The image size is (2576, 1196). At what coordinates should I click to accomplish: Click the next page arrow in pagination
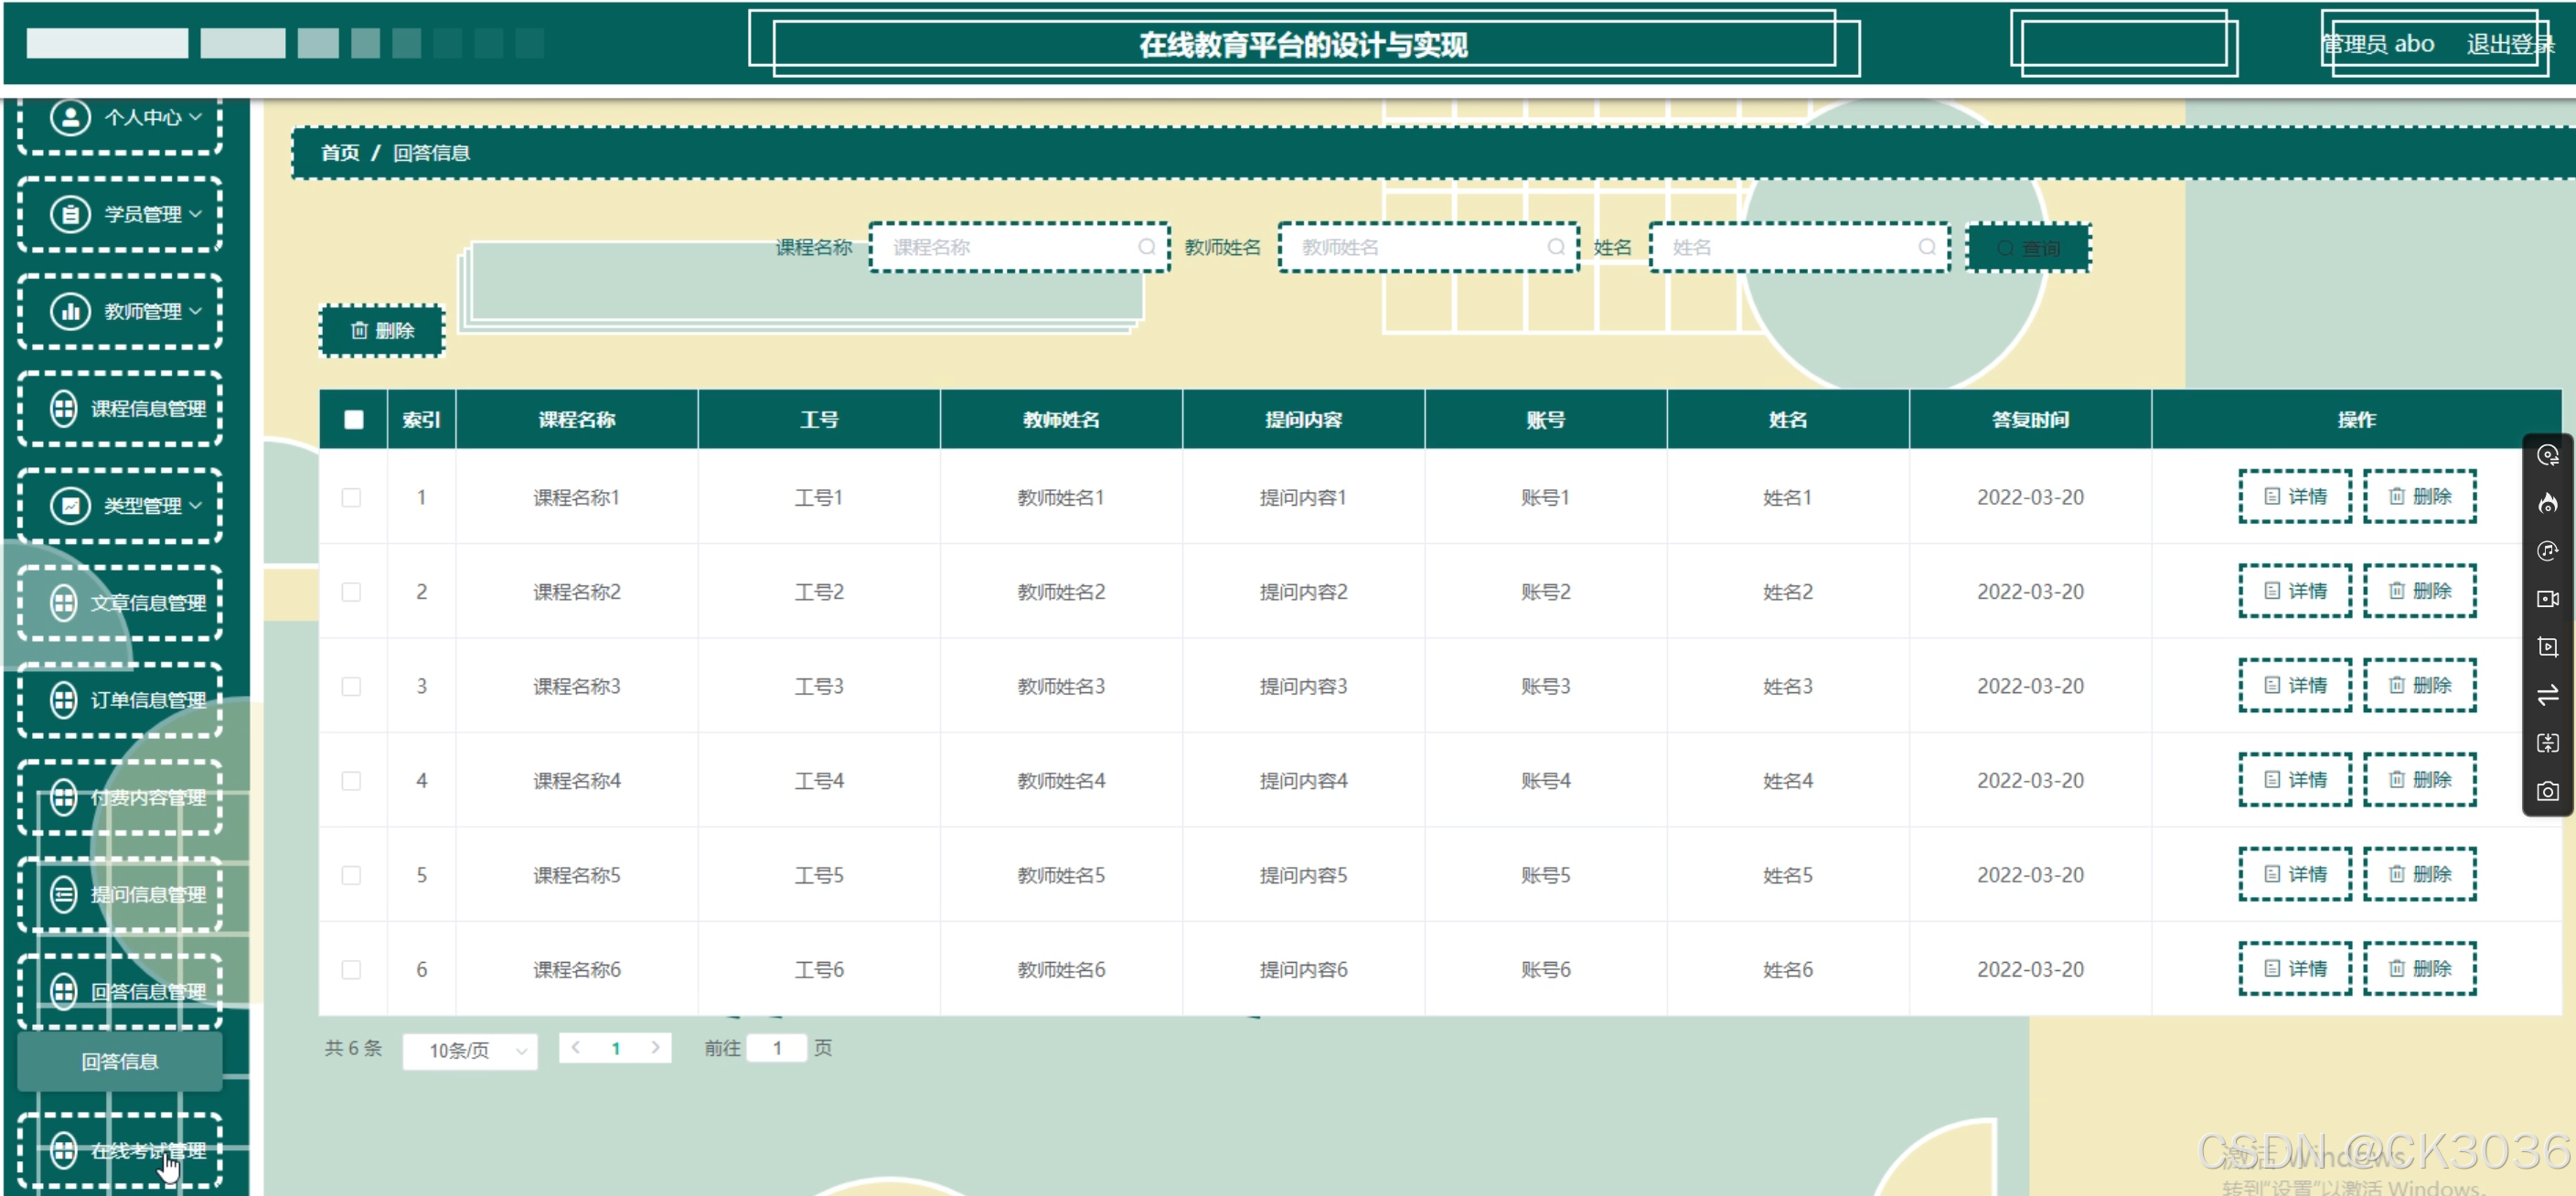(x=655, y=1048)
